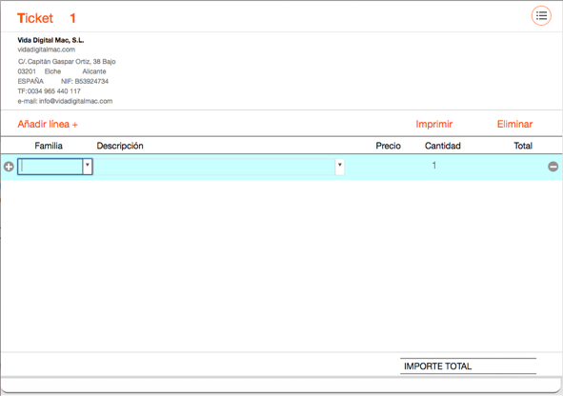Click the Familia column header
The image size is (563, 396).
point(49,146)
